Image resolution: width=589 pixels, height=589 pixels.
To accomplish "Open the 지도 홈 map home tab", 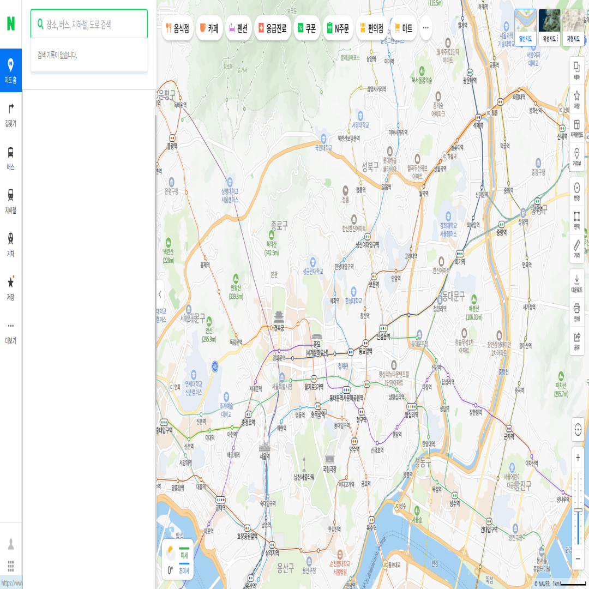I will 11,70.
